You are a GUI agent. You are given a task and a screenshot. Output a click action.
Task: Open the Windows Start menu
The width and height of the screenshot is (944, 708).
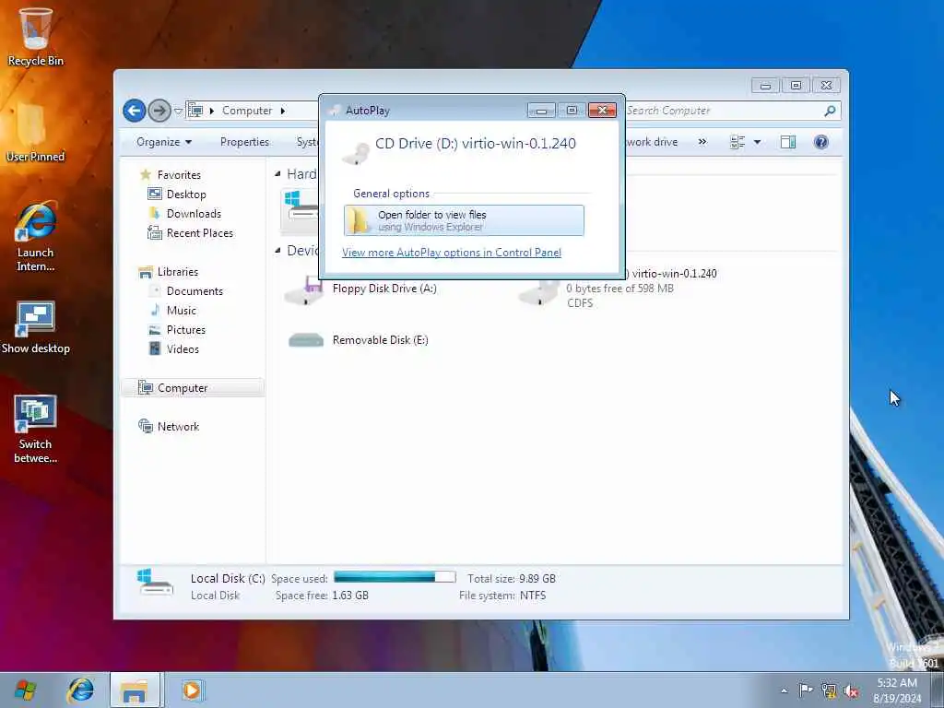pos(25,690)
